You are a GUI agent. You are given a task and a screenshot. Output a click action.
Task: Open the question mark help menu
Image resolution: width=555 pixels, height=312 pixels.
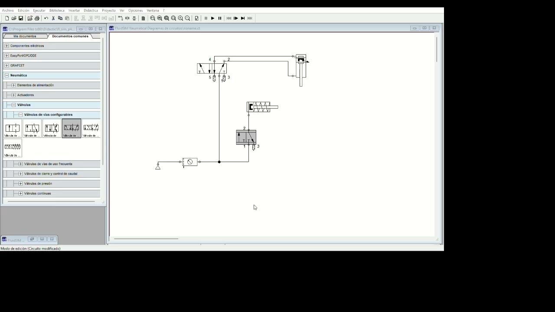pos(163,10)
